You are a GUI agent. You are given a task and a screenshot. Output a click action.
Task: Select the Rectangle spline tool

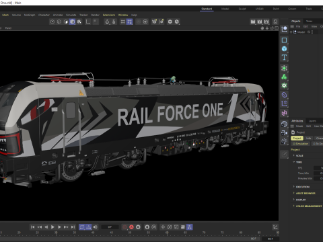click(284, 40)
